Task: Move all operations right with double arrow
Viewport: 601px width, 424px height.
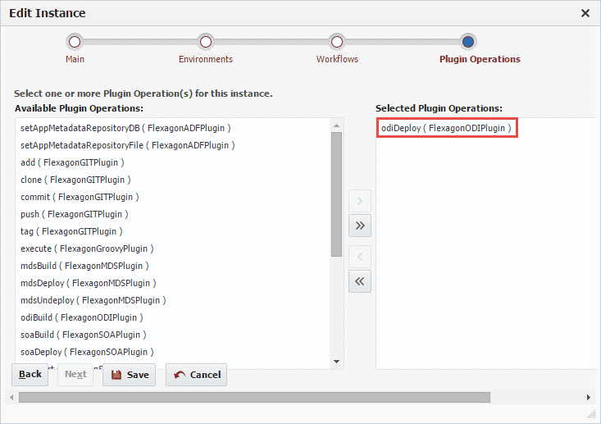Action: click(x=359, y=226)
